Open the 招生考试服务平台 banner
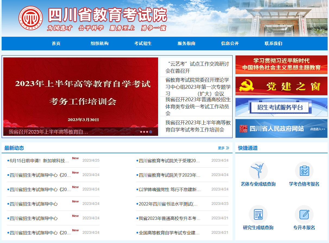The height and width of the screenshot is (243, 329). 281,107
